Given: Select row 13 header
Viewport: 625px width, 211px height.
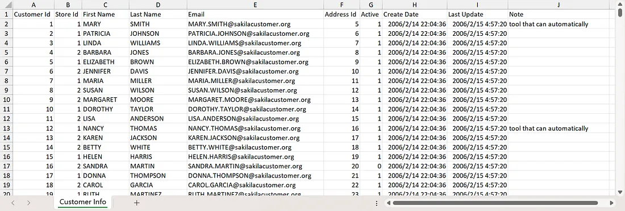Looking at the screenshot, I should (6, 128).
